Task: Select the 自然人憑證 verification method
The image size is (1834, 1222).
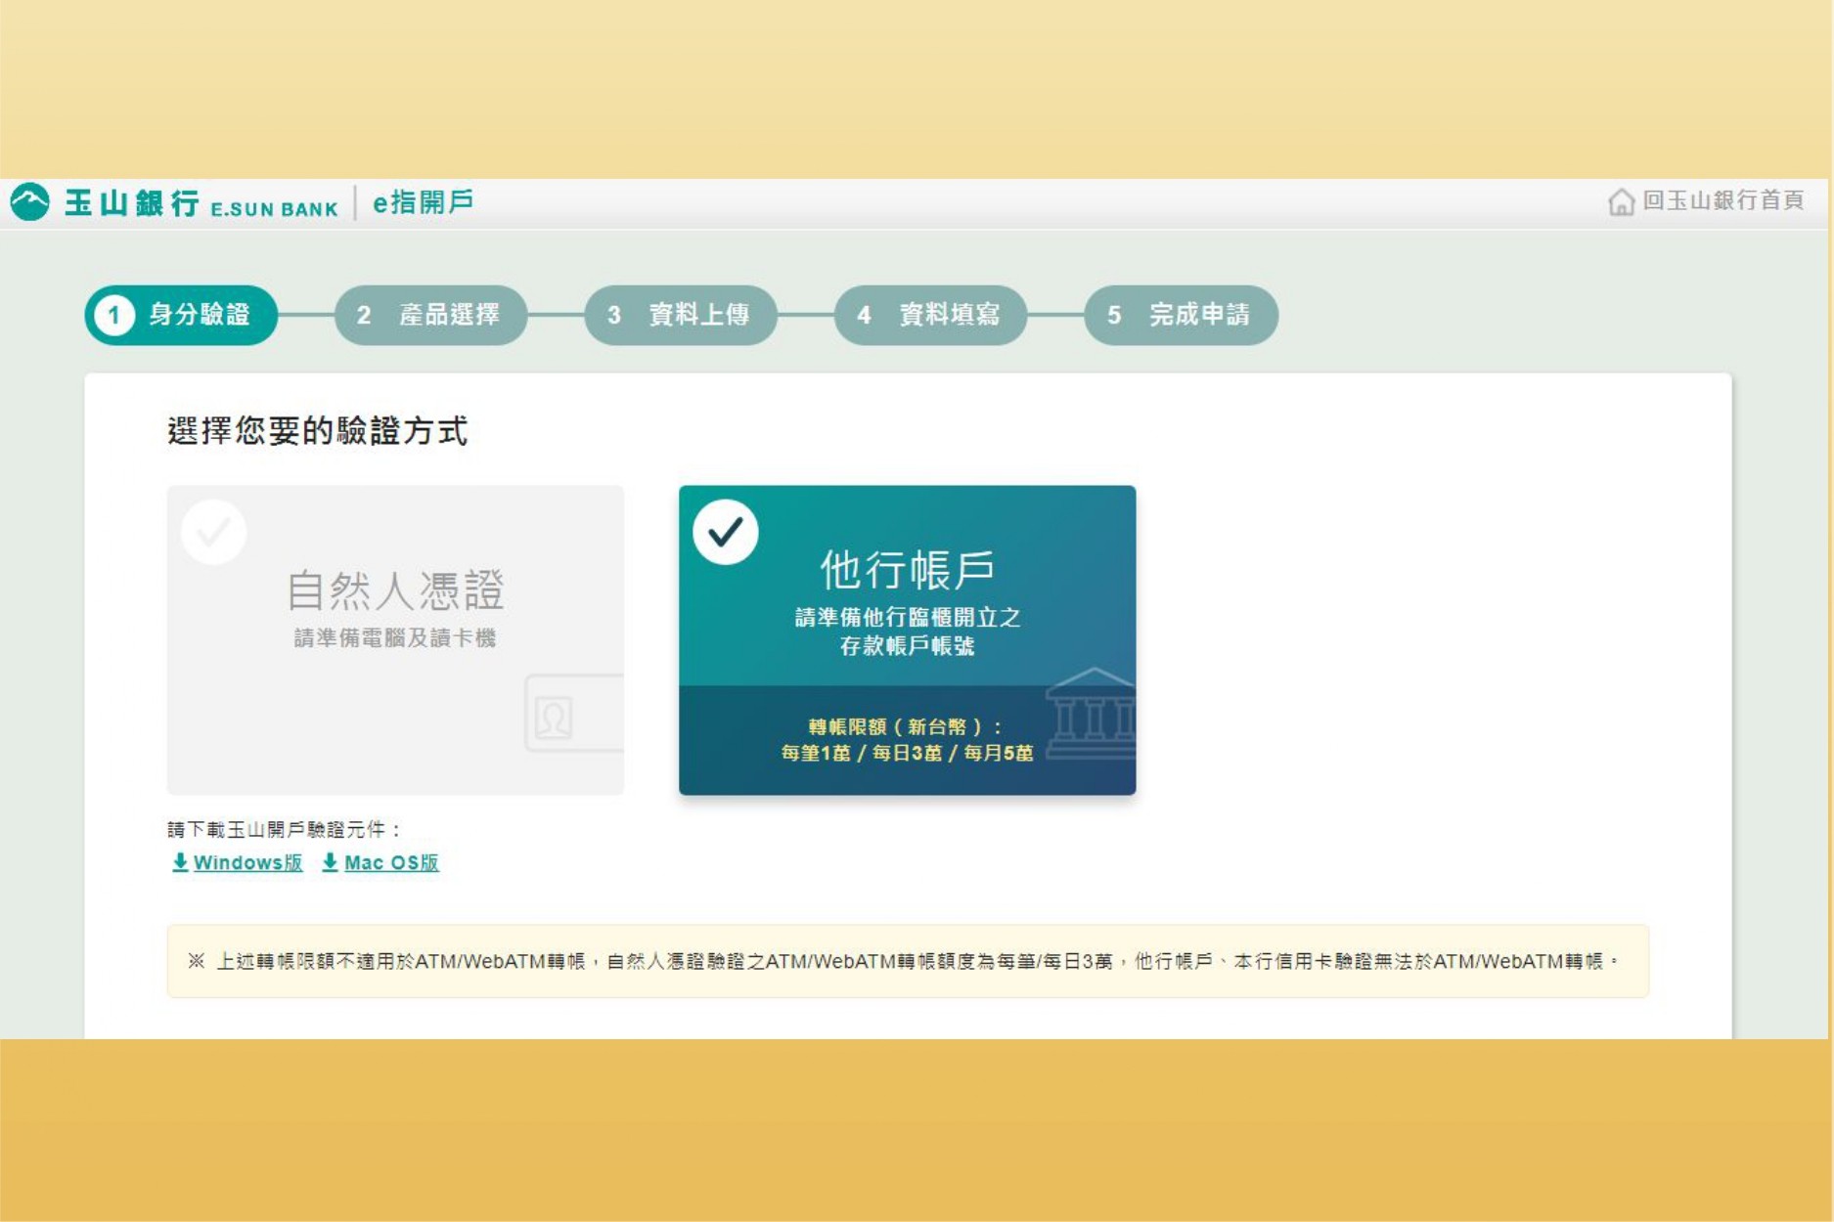Action: tap(395, 640)
